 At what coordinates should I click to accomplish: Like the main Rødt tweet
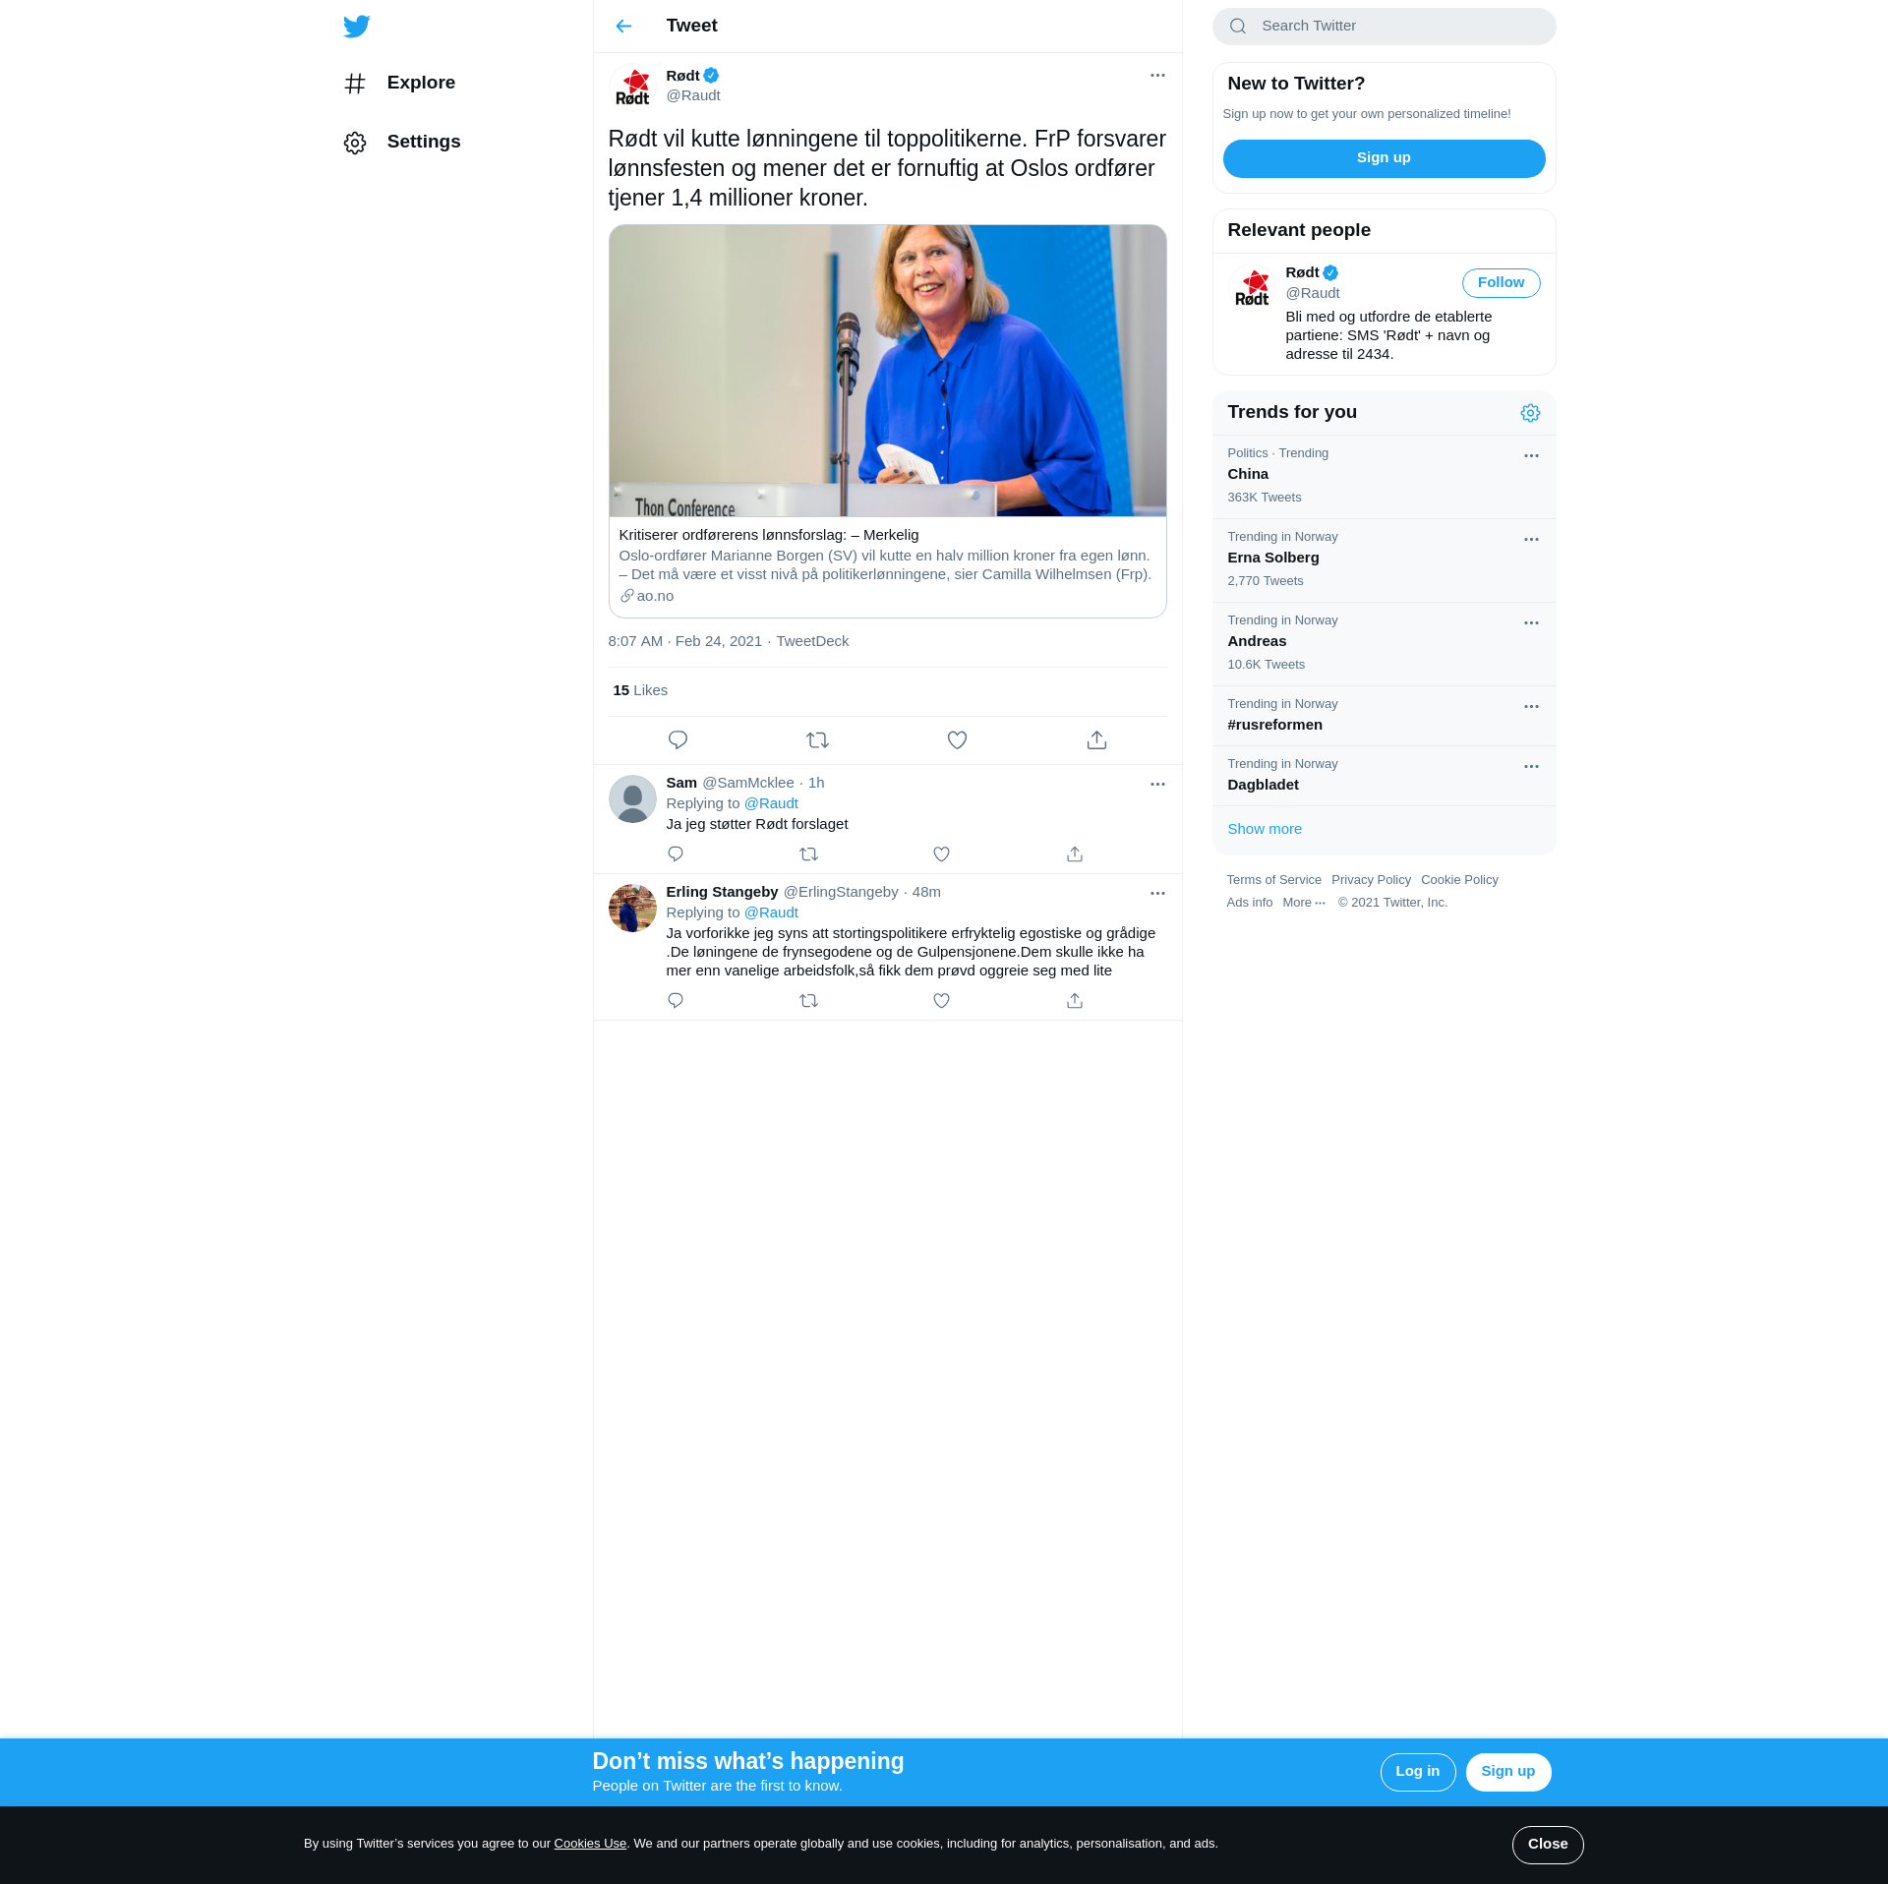coord(957,740)
